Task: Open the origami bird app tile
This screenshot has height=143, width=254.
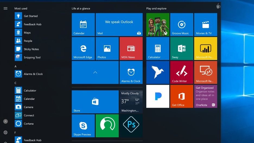Action: [x=158, y=72]
